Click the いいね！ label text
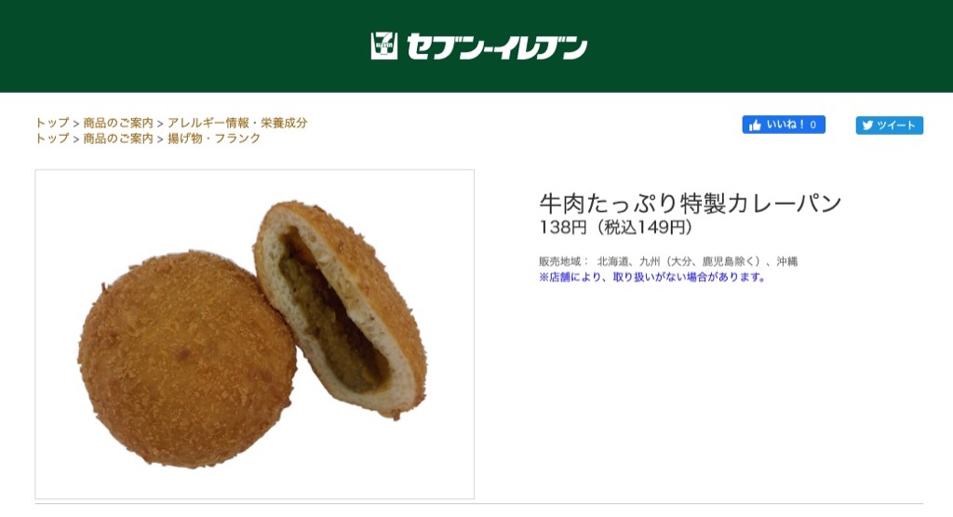This screenshot has height=517, width=953. coord(785,125)
